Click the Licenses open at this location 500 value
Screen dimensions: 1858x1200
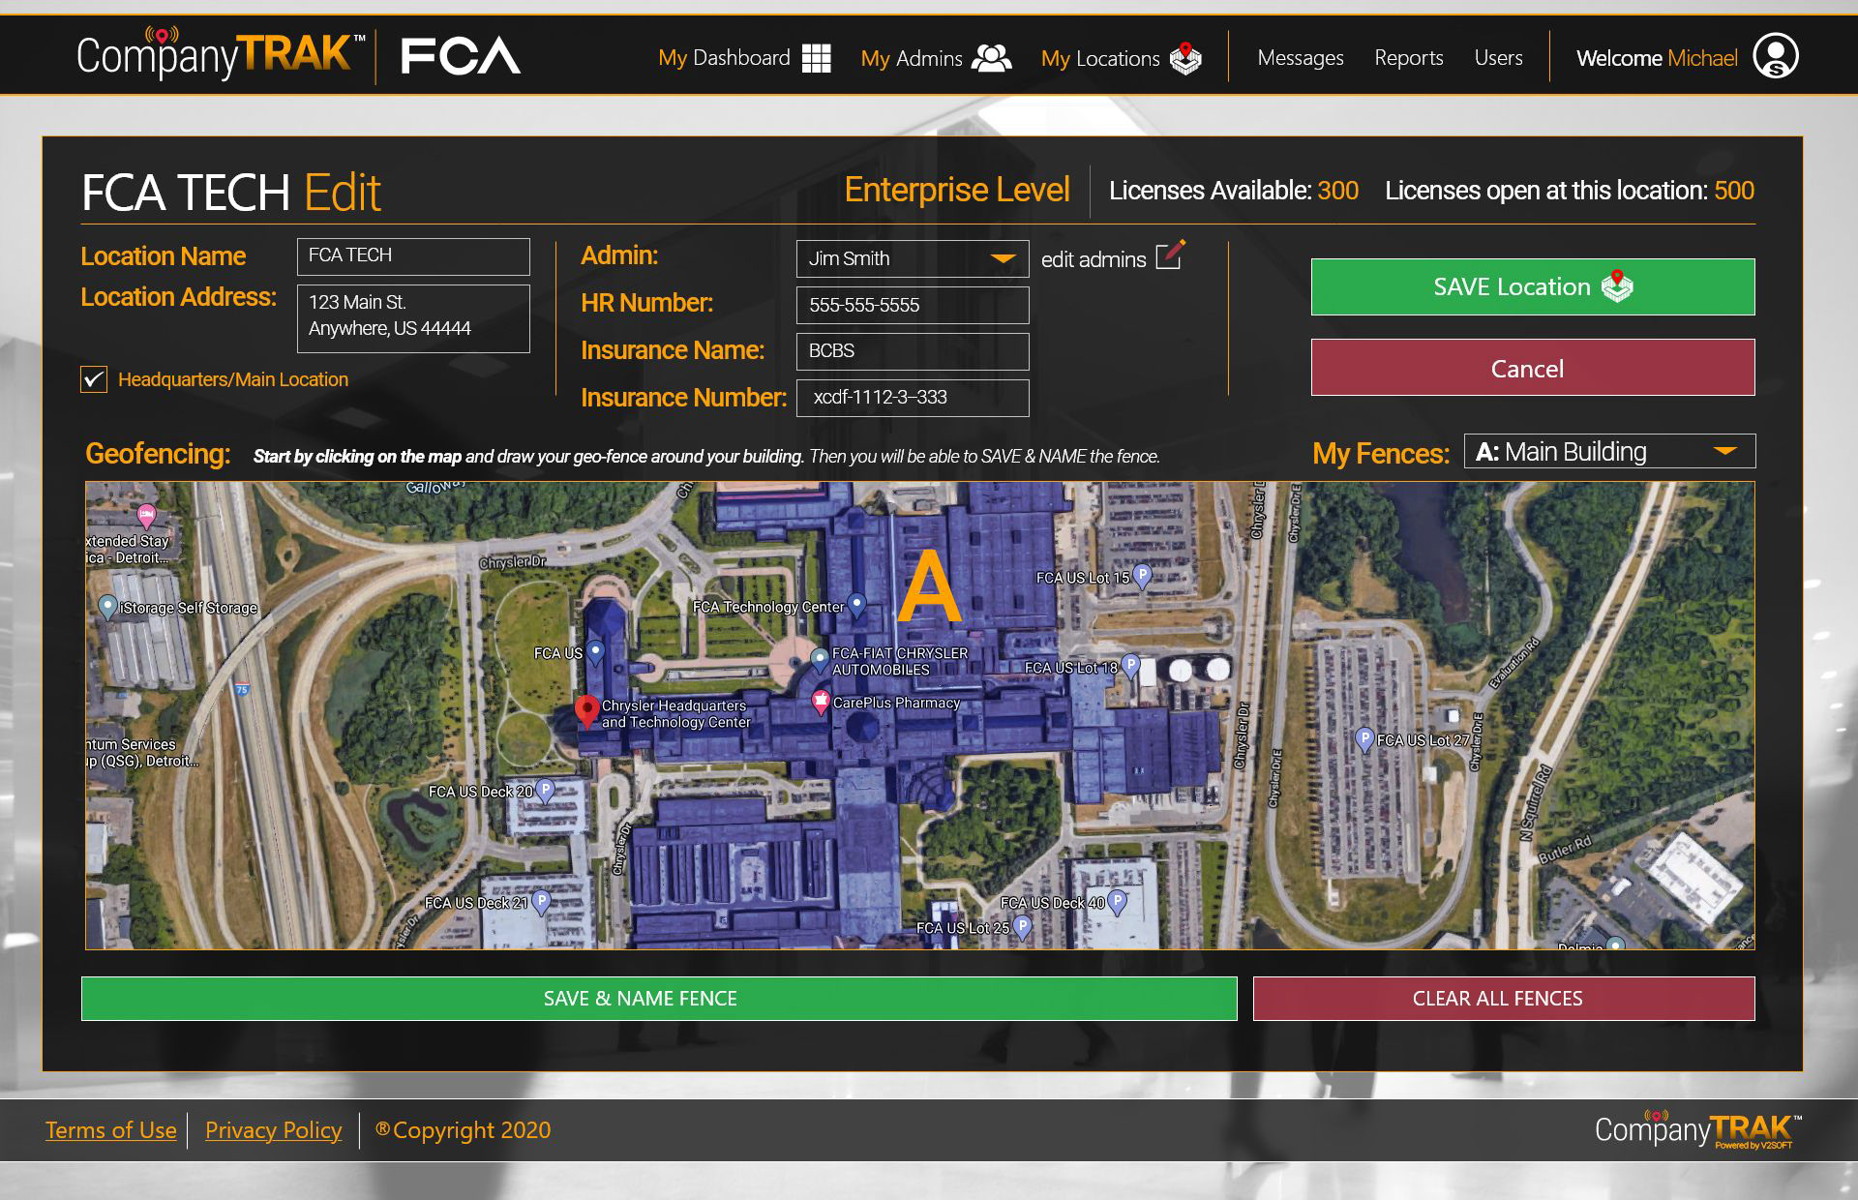[x=1734, y=191]
